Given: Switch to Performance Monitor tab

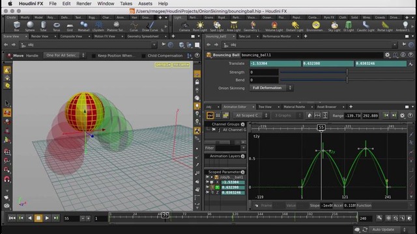Looking at the screenshot, I should 276,36.
